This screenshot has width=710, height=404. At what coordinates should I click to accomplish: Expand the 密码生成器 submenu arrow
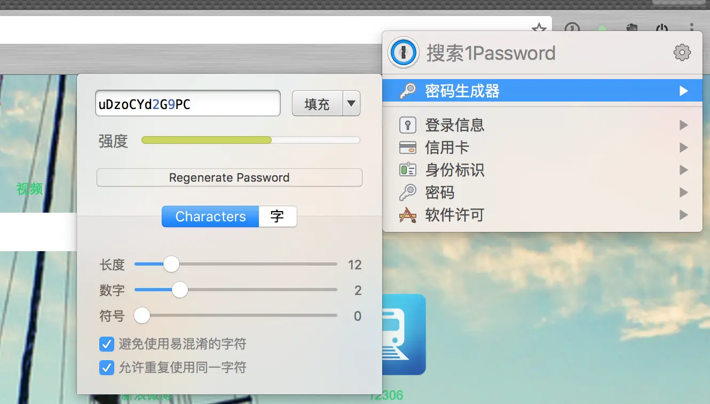pyautogui.click(x=684, y=91)
